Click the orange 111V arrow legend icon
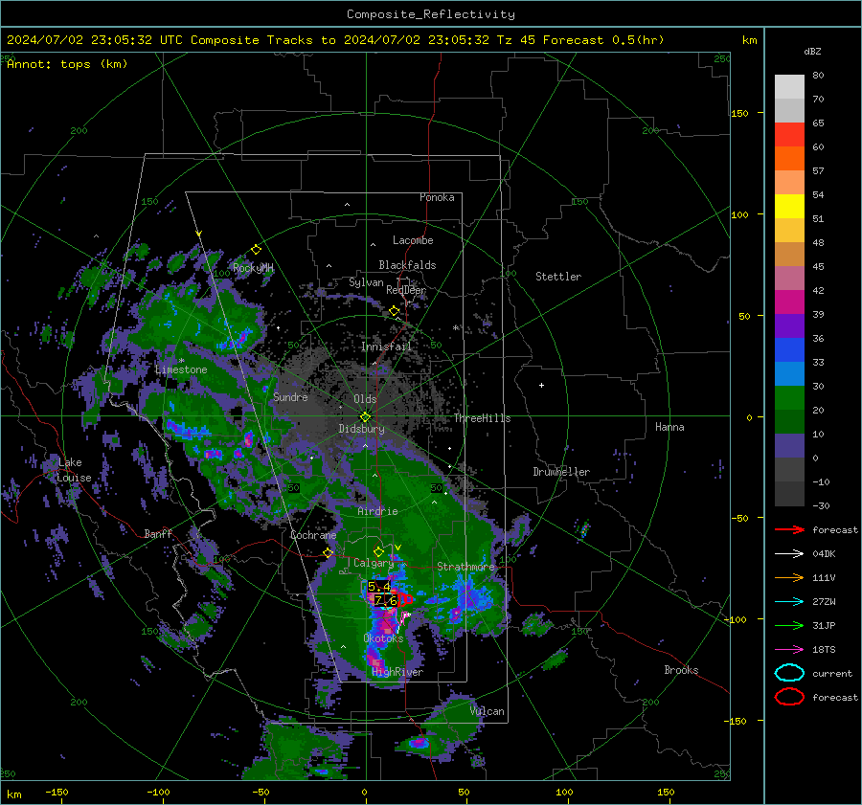Image resolution: width=862 pixels, height=805 pixels. point(789,577)
